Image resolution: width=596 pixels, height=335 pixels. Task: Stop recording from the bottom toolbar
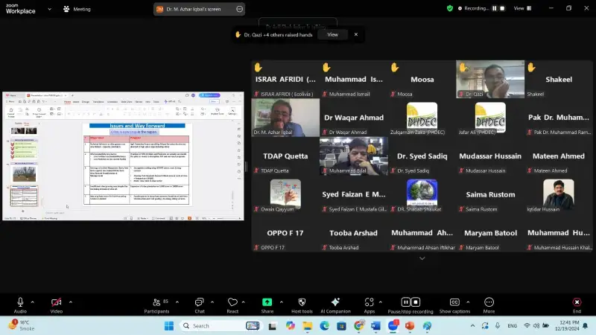[416, 302]
